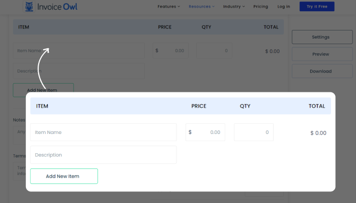Click the $ 0.00 total in the enlarged callout
The width and height of the screenshot is (356, 203).
tap(318, 133)
